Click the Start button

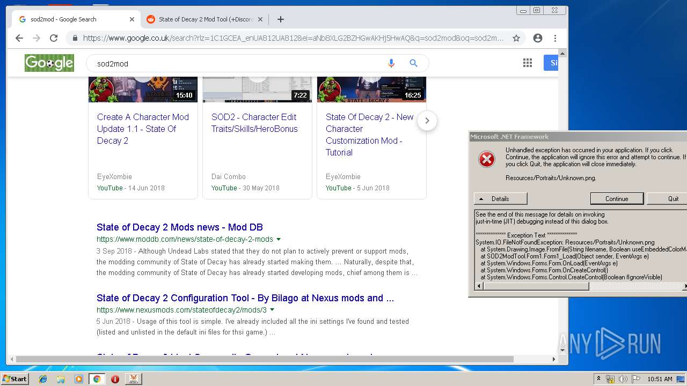point(14,379)
